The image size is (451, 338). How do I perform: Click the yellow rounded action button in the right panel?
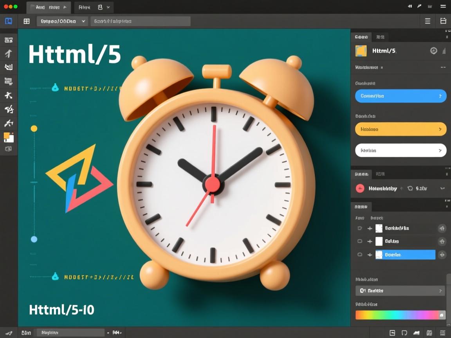pyautogui.click(x=400, y=129)
